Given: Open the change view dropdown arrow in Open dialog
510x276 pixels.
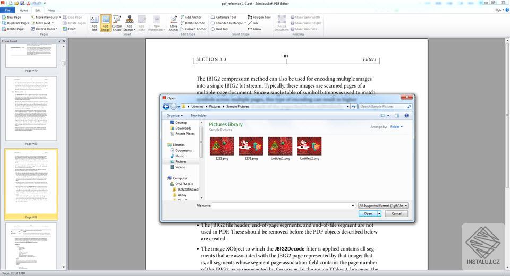Looking at the screenshot, I should tap(388, 115).
